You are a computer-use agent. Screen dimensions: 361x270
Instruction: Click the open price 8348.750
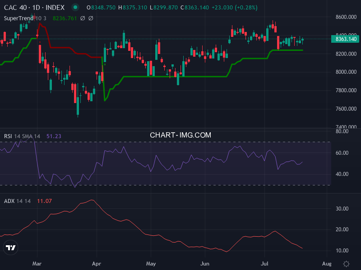click(103, 8)
